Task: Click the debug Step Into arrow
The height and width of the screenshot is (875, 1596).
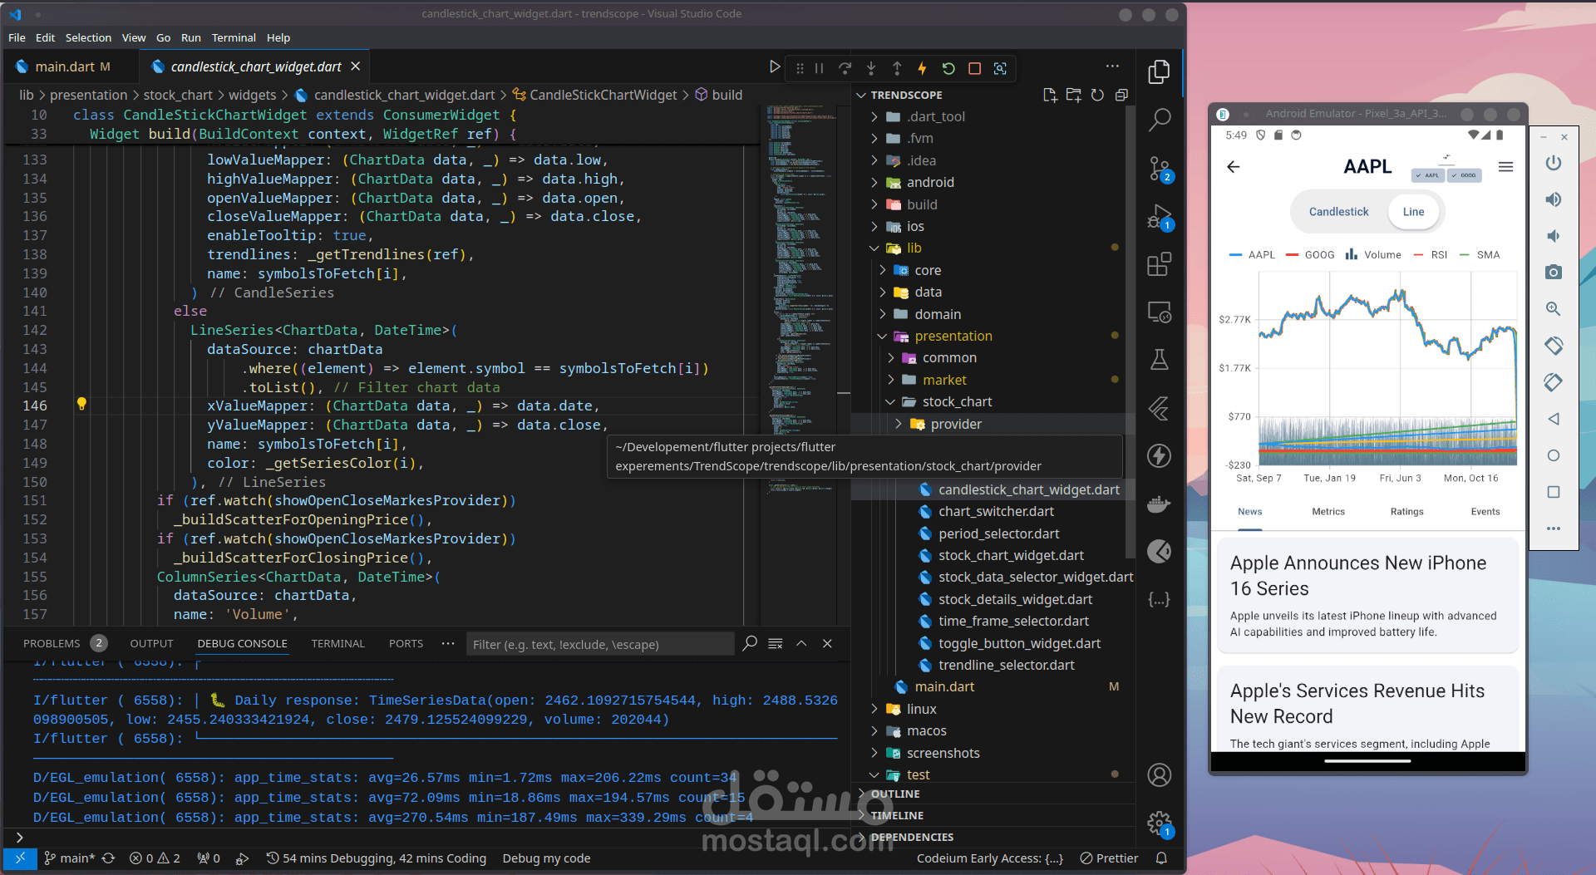Action: tap(871, 68)
